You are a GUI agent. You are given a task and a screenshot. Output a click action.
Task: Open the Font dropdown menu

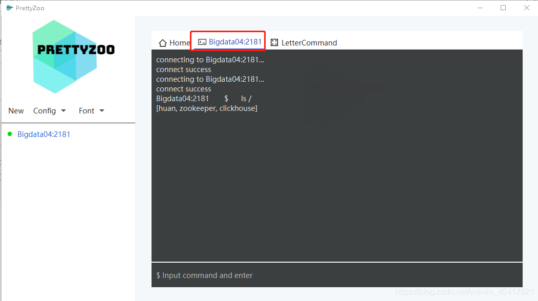click(91, 111)
